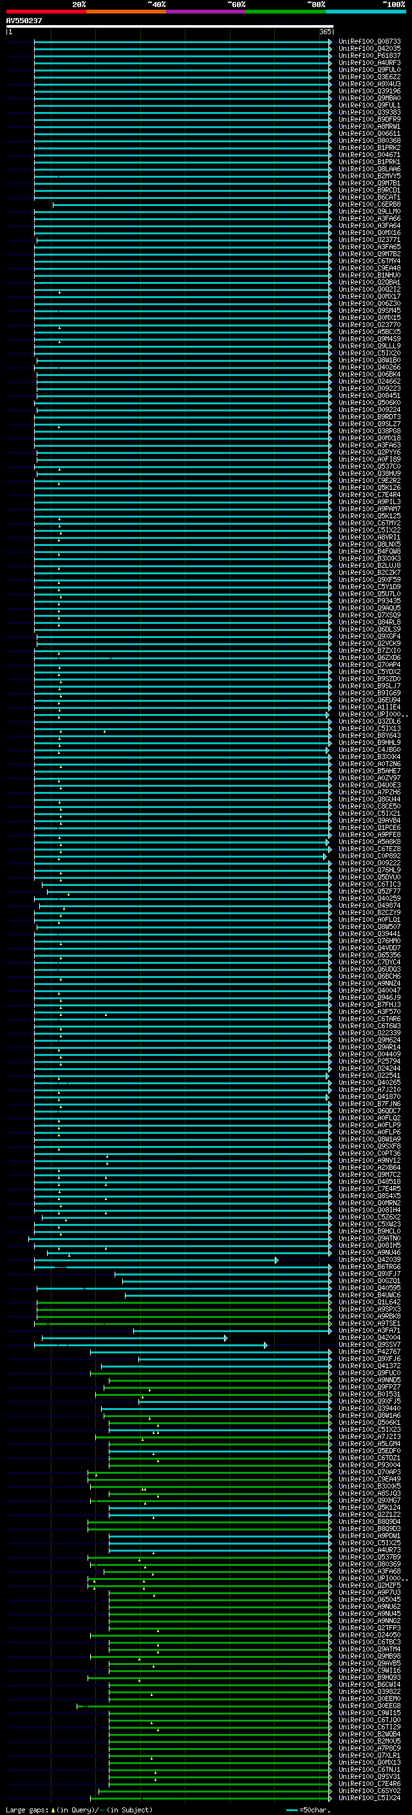Click hit label UniRef100_B9HQ93
The width and height of the screenshot is (412, 1815).
370,1677
